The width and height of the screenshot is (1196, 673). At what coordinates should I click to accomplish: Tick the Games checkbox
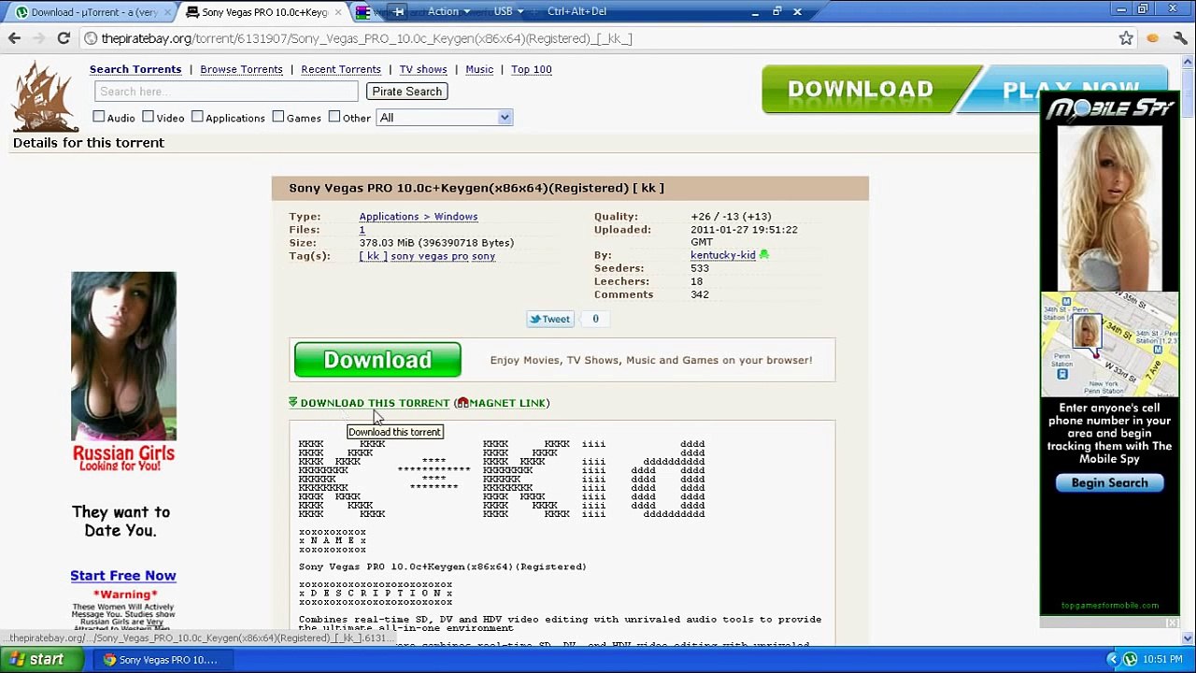point(278,117)
